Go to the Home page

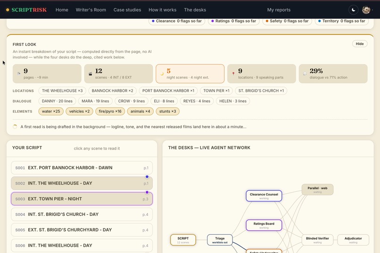tap(62, 10)
